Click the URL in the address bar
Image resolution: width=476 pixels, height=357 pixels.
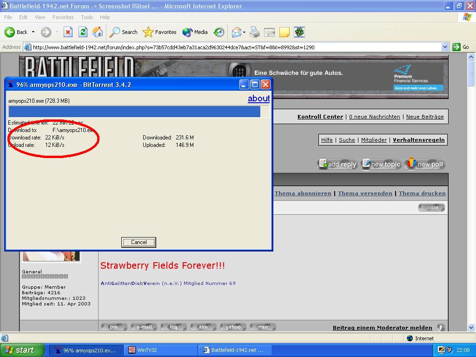[174, 47]
